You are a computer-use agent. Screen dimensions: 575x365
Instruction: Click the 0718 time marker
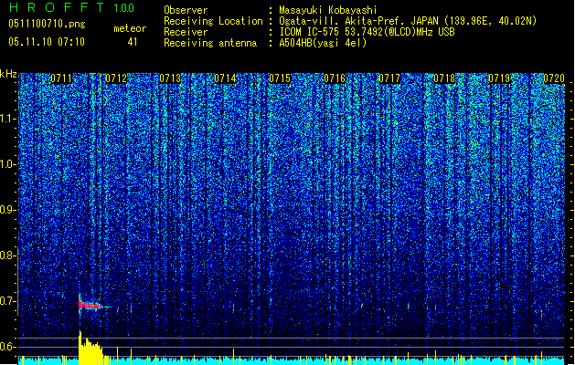[444, 78]
